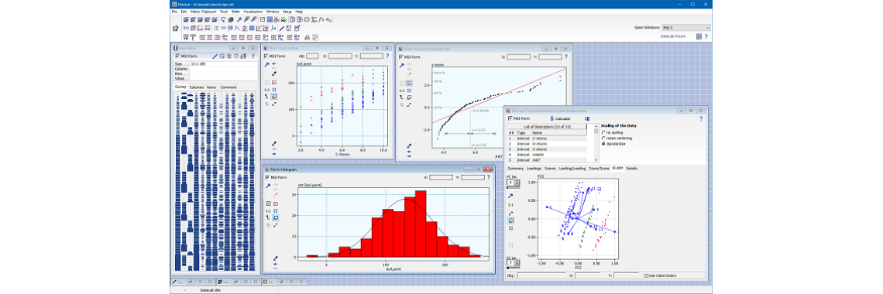The image size is (883, 294).
Task: Open the Math menu
Action: tap(235, 12)
